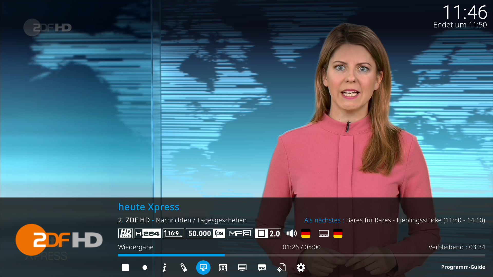493x277 pixels.
Task: Stop playback with the square Stop button
Action: (125, 268)
